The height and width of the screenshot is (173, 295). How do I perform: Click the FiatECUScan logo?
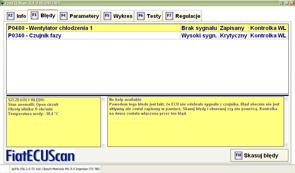coord(41,156)
